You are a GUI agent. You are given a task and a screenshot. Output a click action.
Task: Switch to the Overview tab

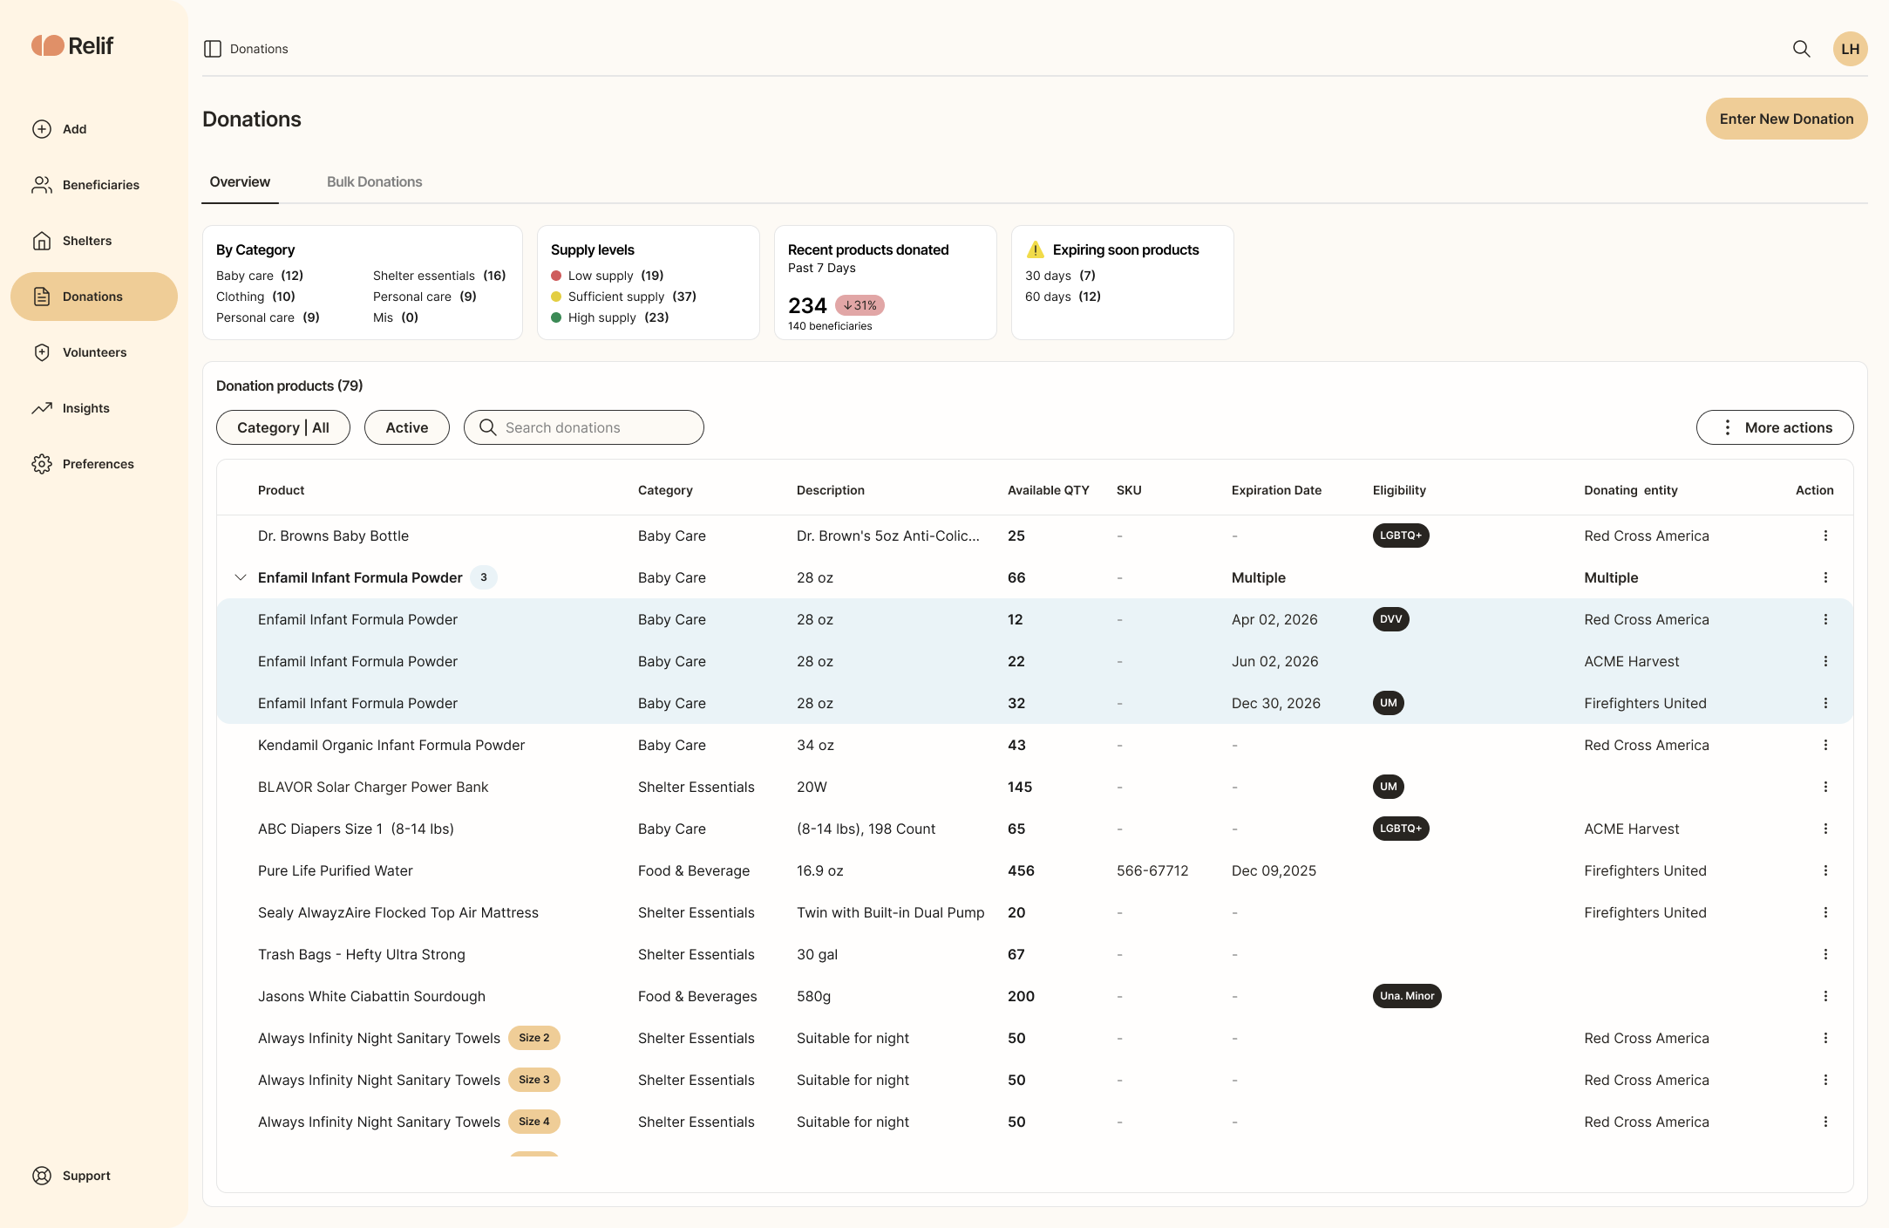(x=240, y=181)
